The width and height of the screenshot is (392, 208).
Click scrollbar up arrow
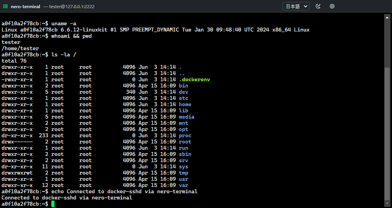pyautogui.click(x=387, y=17)
